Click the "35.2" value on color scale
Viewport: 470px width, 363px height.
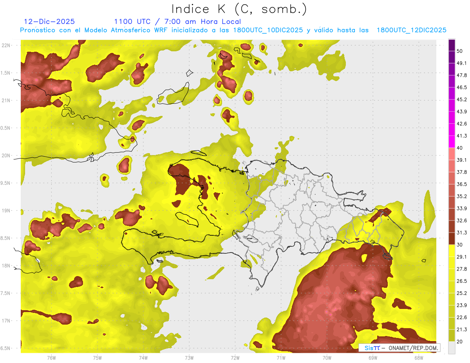point(462,196)
